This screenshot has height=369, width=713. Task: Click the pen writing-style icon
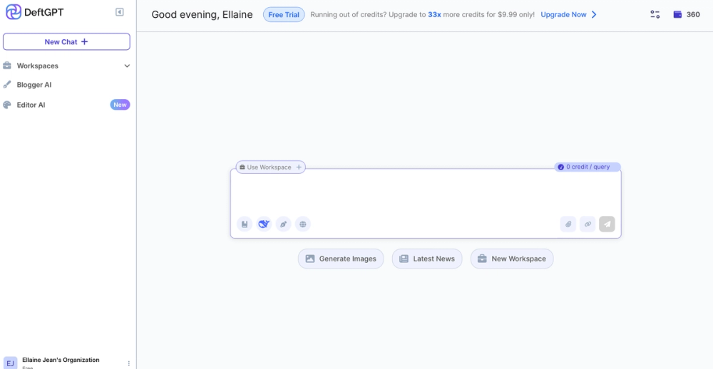[283, 224]
